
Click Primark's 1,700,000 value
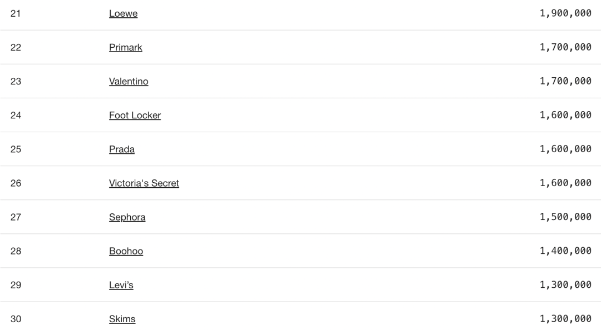point(565,47)
